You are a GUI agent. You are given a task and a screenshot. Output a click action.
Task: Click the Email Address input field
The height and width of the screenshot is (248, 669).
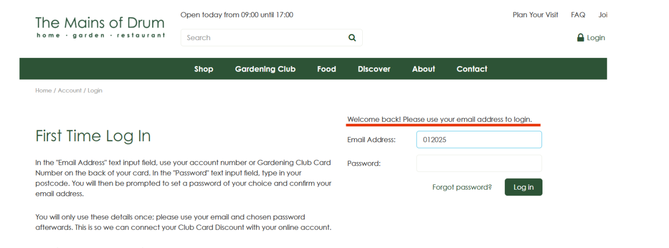tap(479, 140)
